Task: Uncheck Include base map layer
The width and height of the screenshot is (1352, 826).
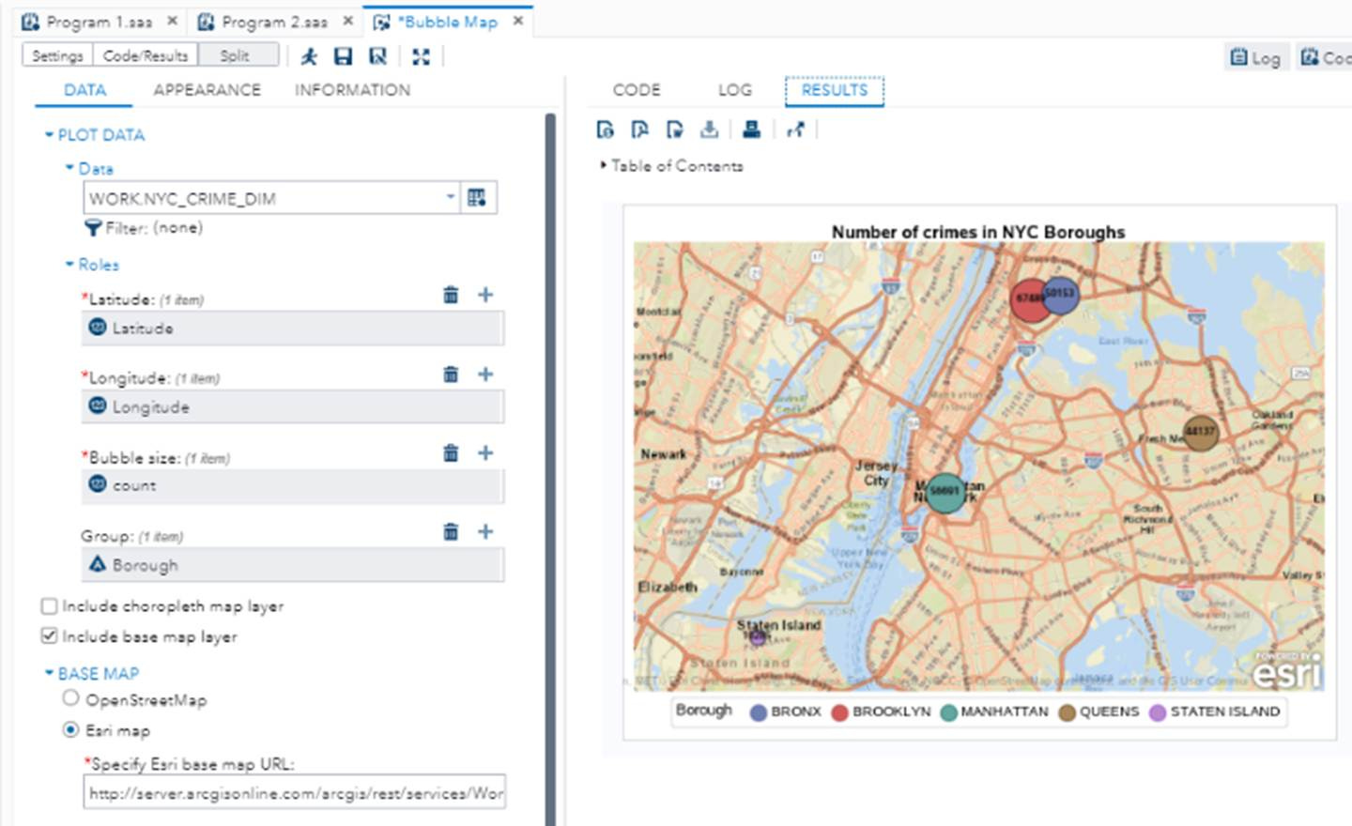Action: point(50,636)
